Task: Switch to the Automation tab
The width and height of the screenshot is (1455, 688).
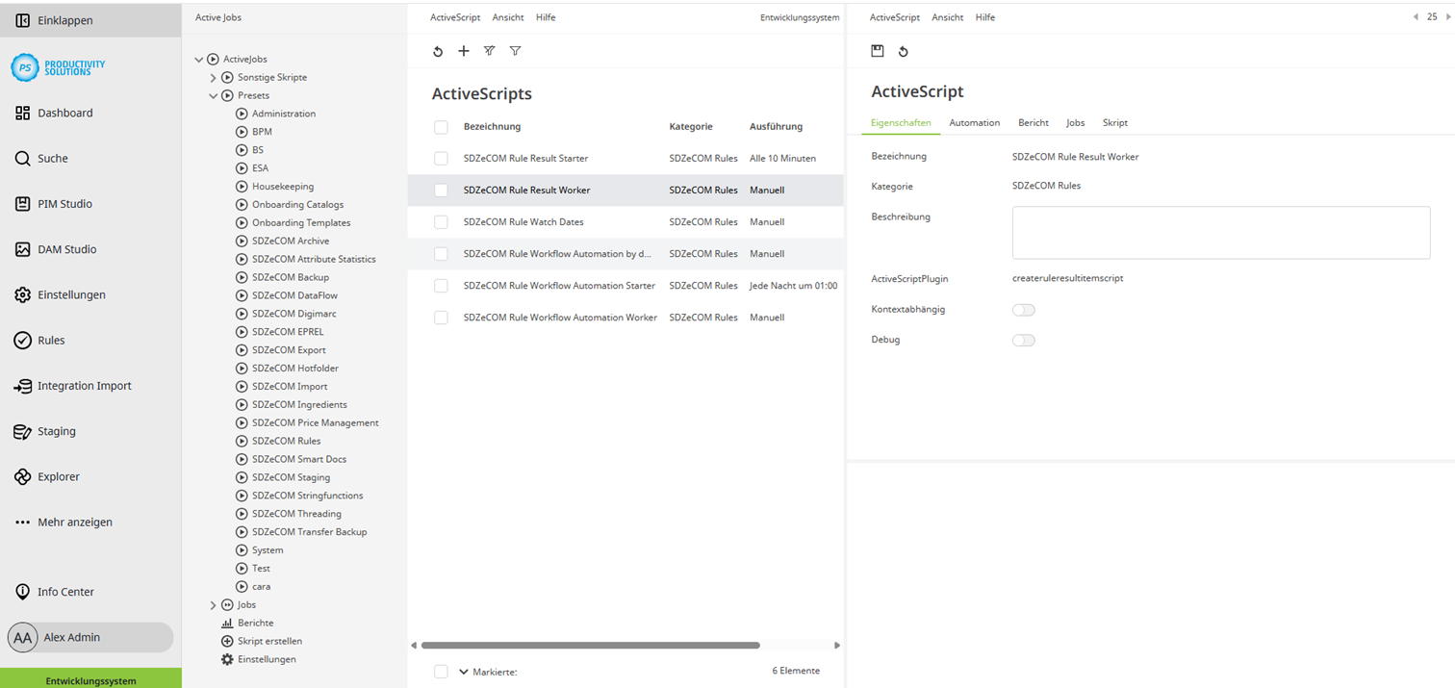Action: click(x=974, y=123)
